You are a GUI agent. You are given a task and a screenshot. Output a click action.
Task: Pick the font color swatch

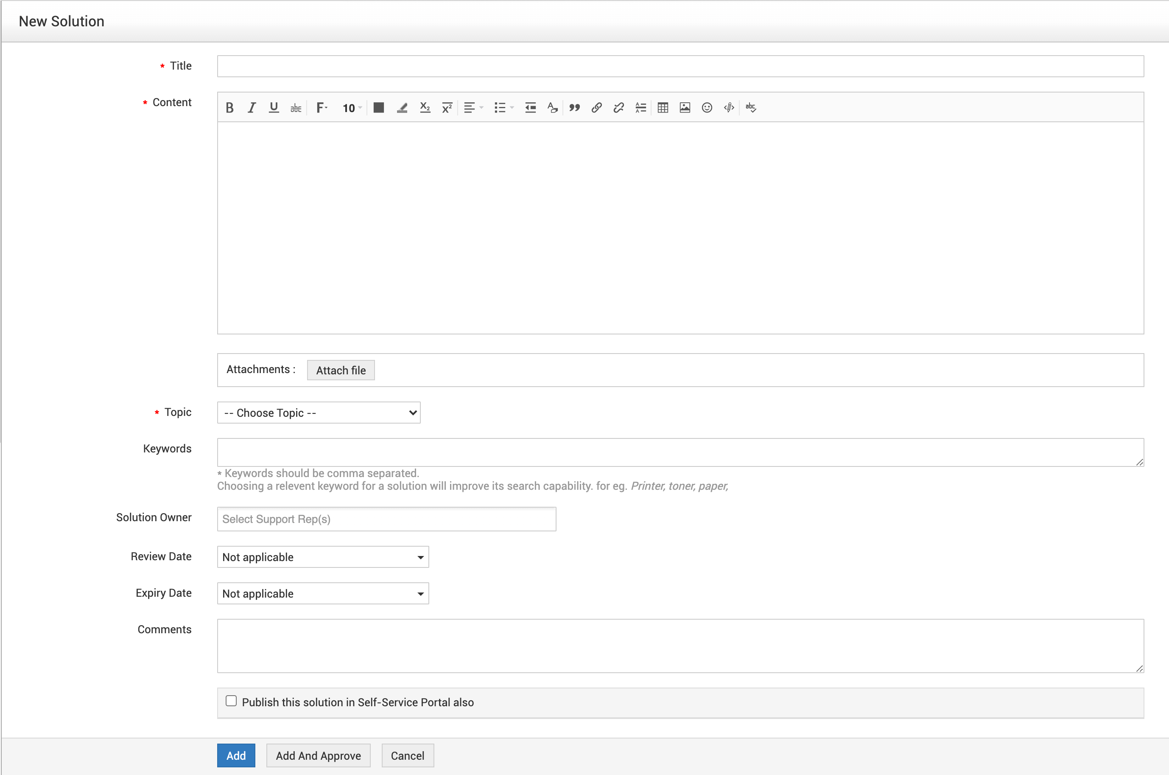click(x=379, y=108)
